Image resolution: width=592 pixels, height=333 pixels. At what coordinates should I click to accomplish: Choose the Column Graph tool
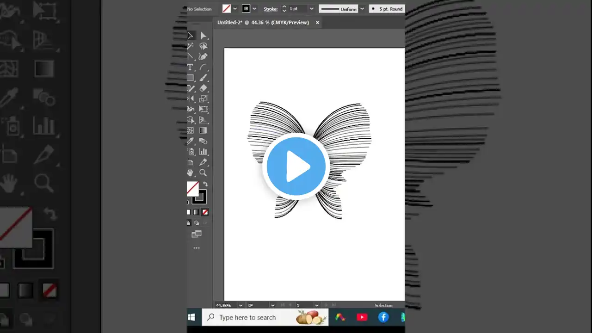[203, 152]
